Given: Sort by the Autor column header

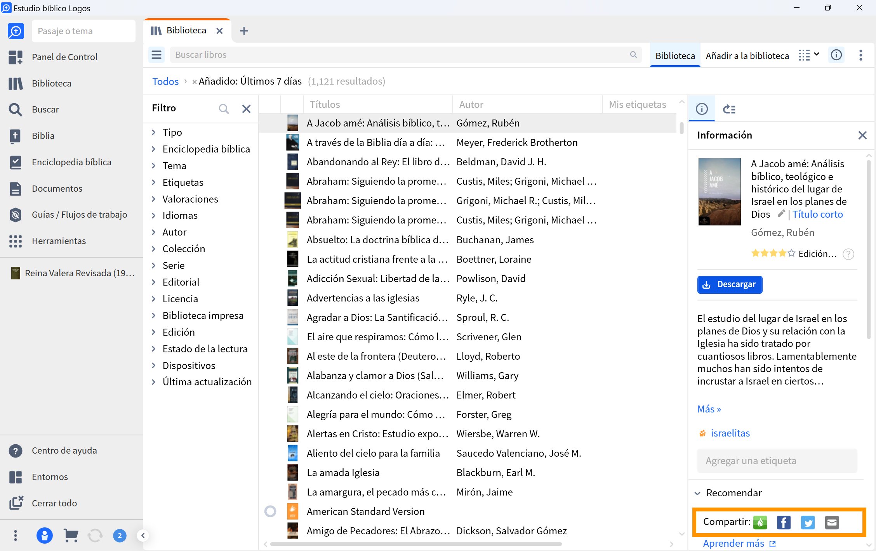Looking at the screenshot, I should pos(527,104).
